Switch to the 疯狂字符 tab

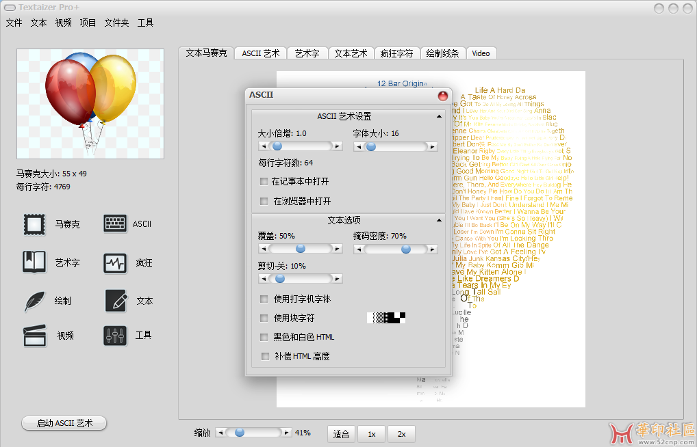click(396, 53)
